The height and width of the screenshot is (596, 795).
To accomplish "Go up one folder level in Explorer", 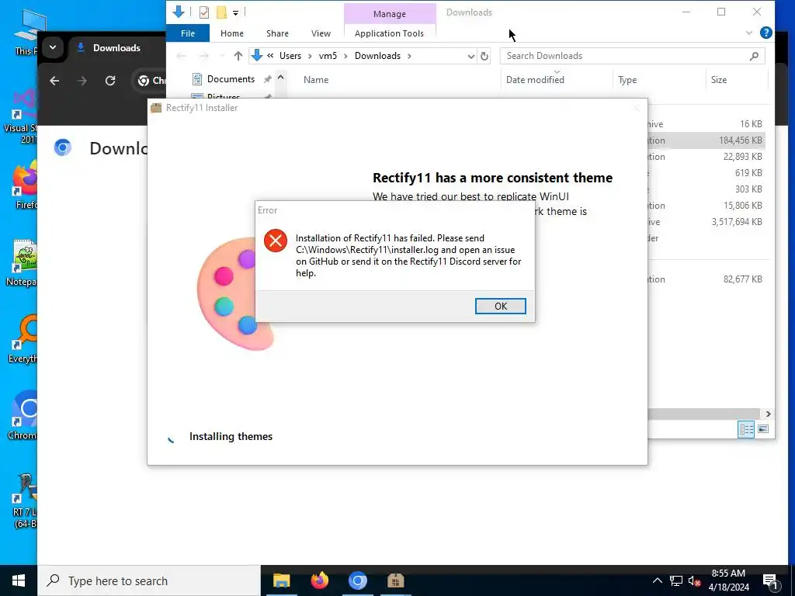I will coord(238,56).
